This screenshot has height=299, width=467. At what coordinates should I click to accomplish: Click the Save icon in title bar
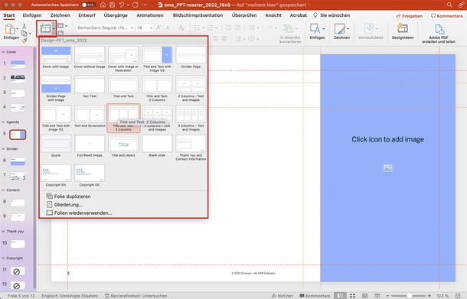pos(113,5)
